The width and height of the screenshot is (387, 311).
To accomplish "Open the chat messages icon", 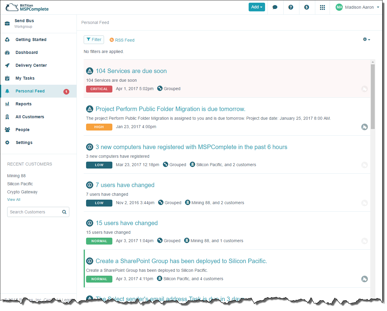I will point(275,7).
